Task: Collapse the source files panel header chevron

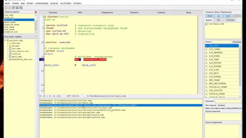Action: tap(36, 37)
